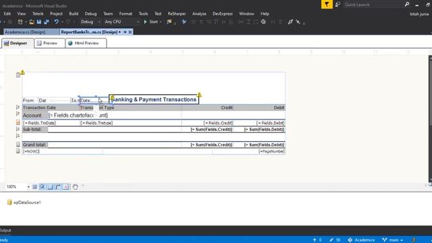Click the warning icon at the right of the title
This screenshot has height=243, width=432.
coord(199,94)
